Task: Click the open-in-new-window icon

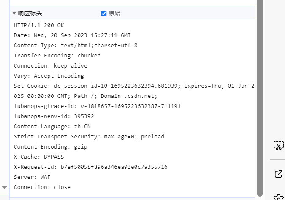Action: (278, 174)
